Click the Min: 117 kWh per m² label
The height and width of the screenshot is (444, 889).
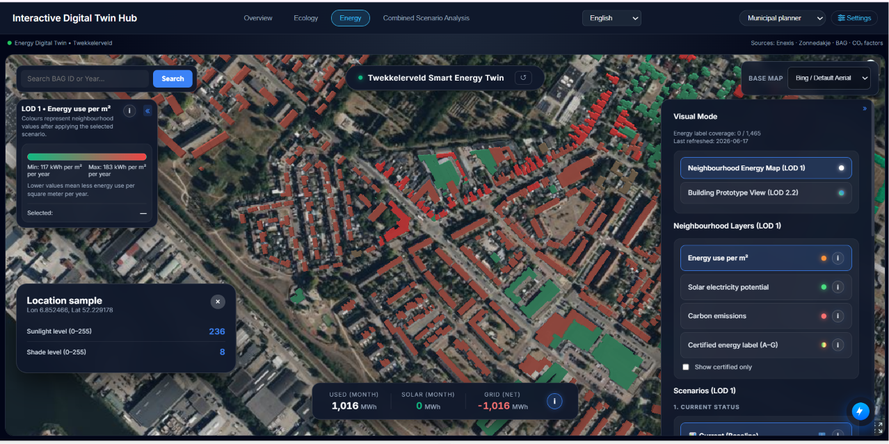54,170
